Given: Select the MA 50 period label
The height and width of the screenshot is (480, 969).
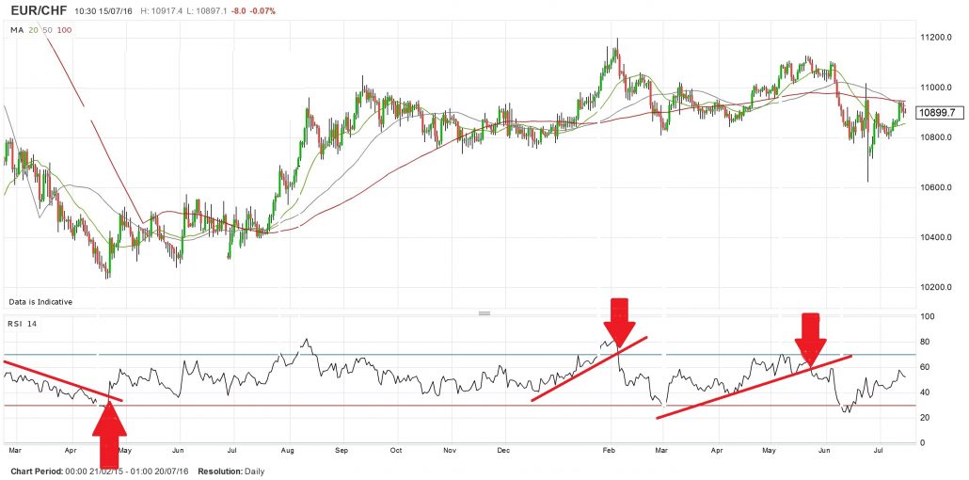Looking at the screenshot, I should click(x=47, y=30).
